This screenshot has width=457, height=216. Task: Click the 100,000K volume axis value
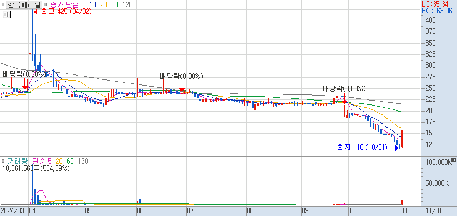tap(438, 163)
